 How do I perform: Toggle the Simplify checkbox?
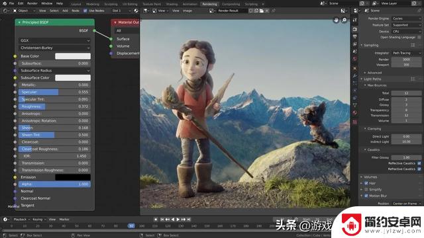pyautogui.click(x=366, y=190)
